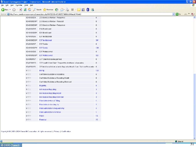Image resolution: width=196 pixels, height=147 pixels.
Task: Click the vertical scrollbar thumb
Action: 194,105
